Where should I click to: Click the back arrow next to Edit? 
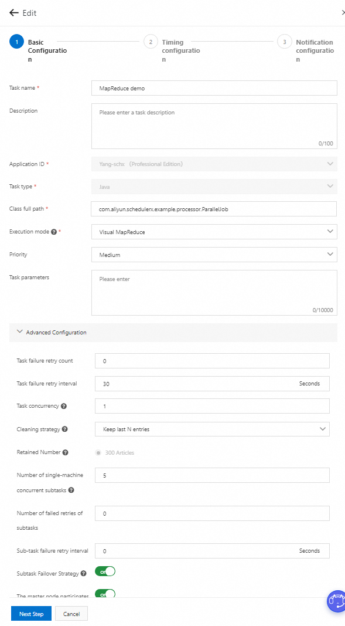click(13, 12)
